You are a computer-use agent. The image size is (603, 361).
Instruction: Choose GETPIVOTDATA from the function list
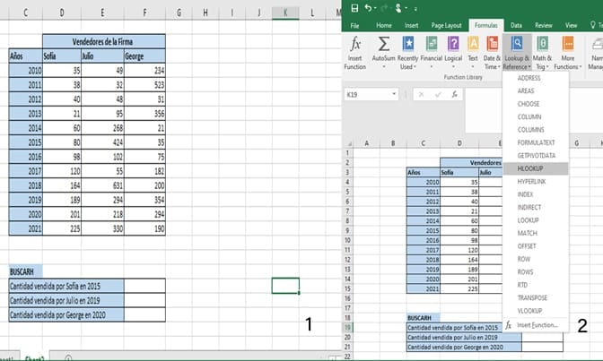[x=536, y=156]
